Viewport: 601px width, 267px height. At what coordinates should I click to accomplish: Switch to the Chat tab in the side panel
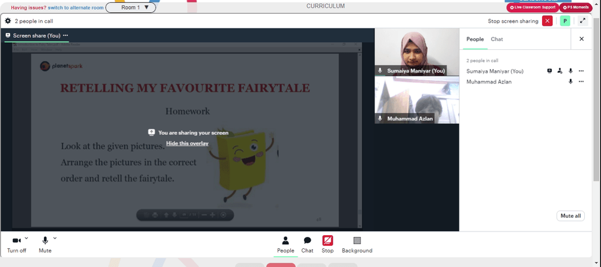[x=497, y=39]
